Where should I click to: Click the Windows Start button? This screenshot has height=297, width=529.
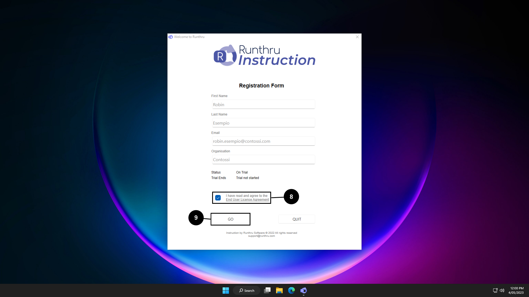[x=226, y=290]
